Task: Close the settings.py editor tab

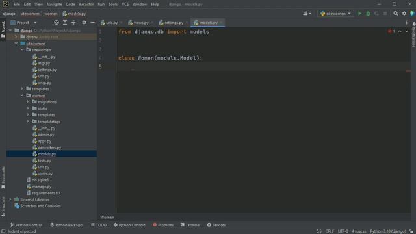Action: tap(187, 23)
